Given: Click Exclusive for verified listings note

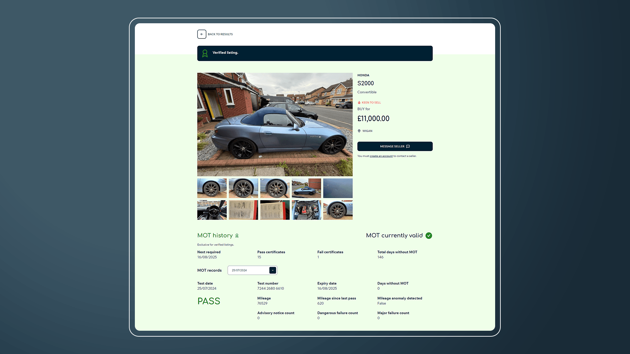Looking at the screenshot, I should pyautogui.click(x=216, y=245).
